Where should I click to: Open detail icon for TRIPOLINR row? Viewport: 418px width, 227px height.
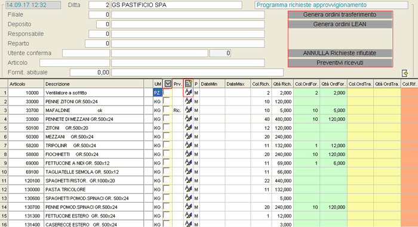pos(189,145)
